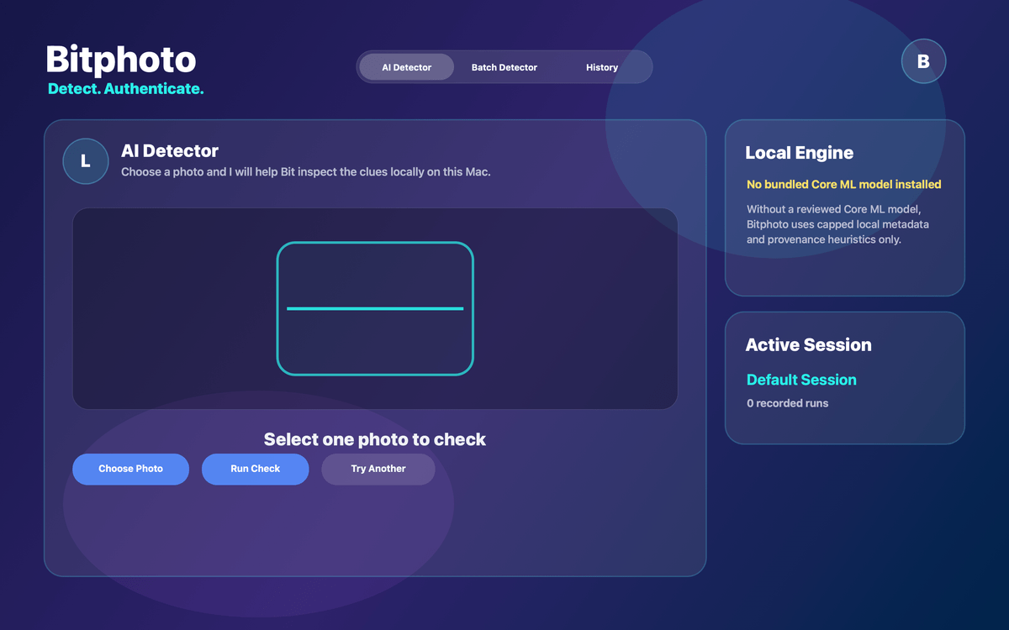Viewport: 1009px width, 630px height.
Task: Click the photo drop frame with scan line
Action: (375, 308)
